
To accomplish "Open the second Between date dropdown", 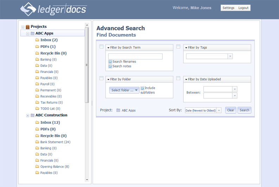I will [235, 96].
